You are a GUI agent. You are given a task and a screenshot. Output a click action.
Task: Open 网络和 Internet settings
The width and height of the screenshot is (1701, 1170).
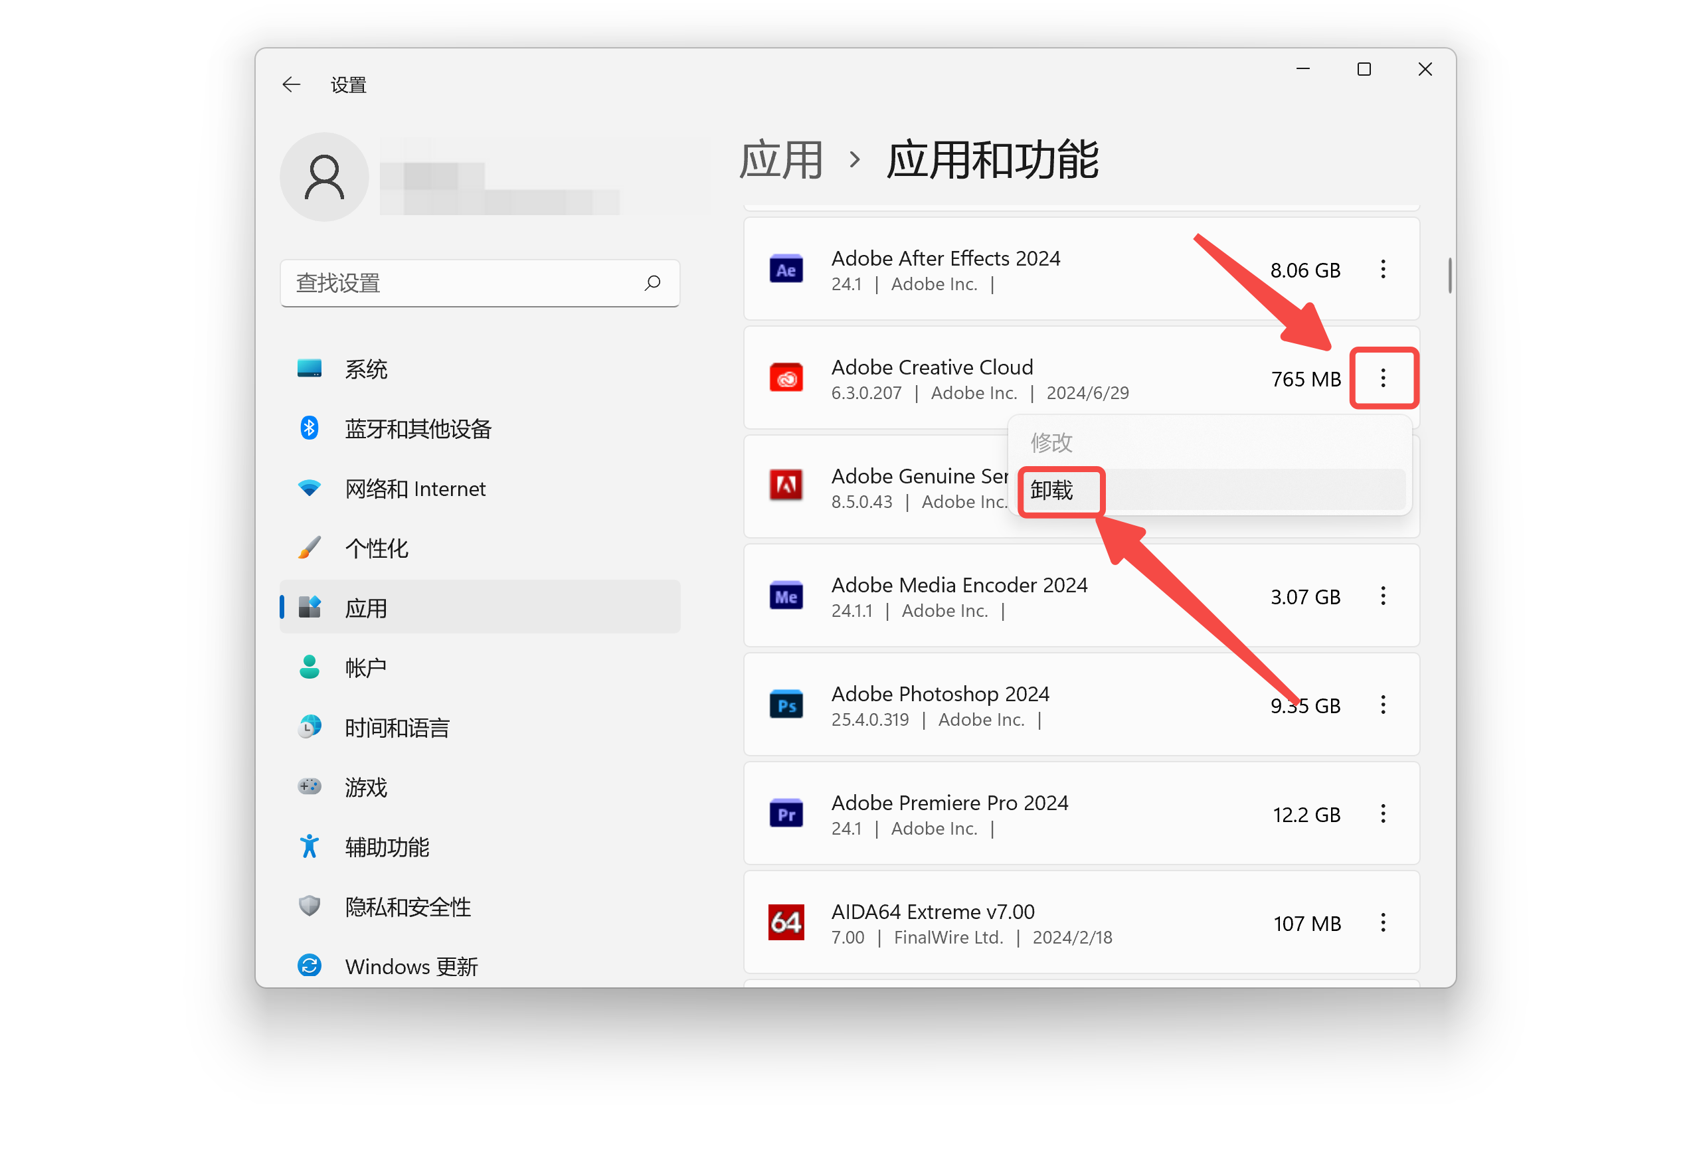tap(480, 488)
